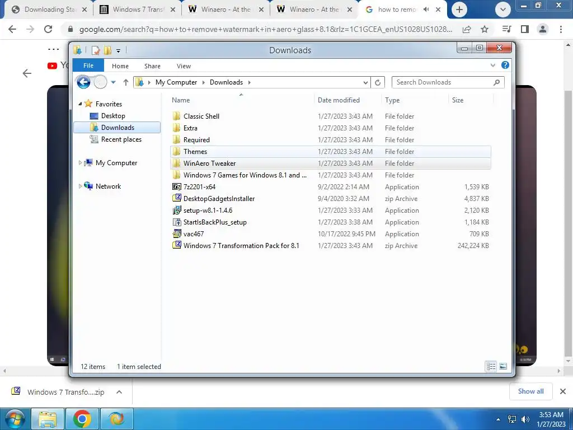
Task: Select the Required folder
Action: click(x=196, y=139)
